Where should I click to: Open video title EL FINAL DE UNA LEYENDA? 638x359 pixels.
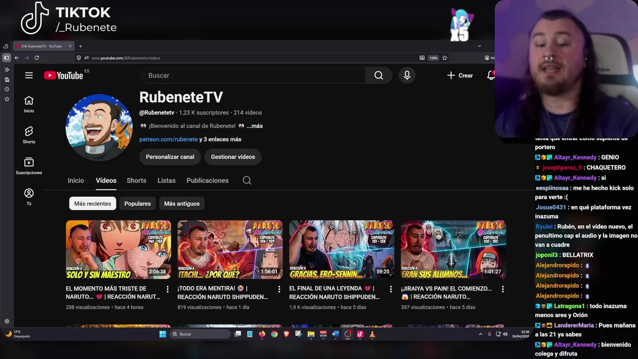334,293
